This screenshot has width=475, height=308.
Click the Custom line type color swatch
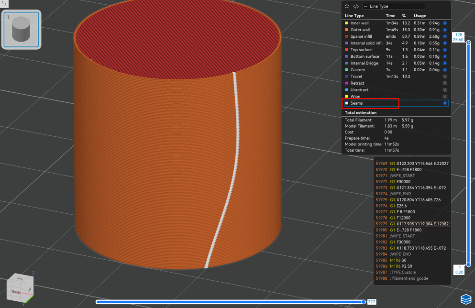(346, 70)
